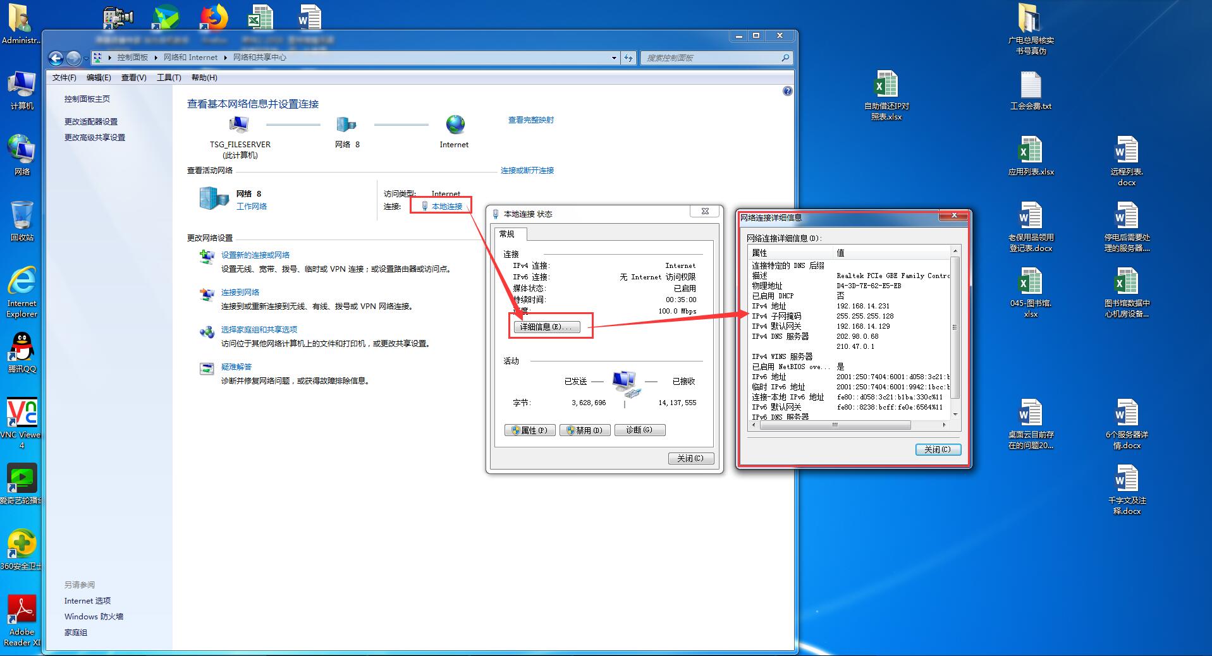
Task: Click the 更改适配器设置 link
Action: click(91, 122)
